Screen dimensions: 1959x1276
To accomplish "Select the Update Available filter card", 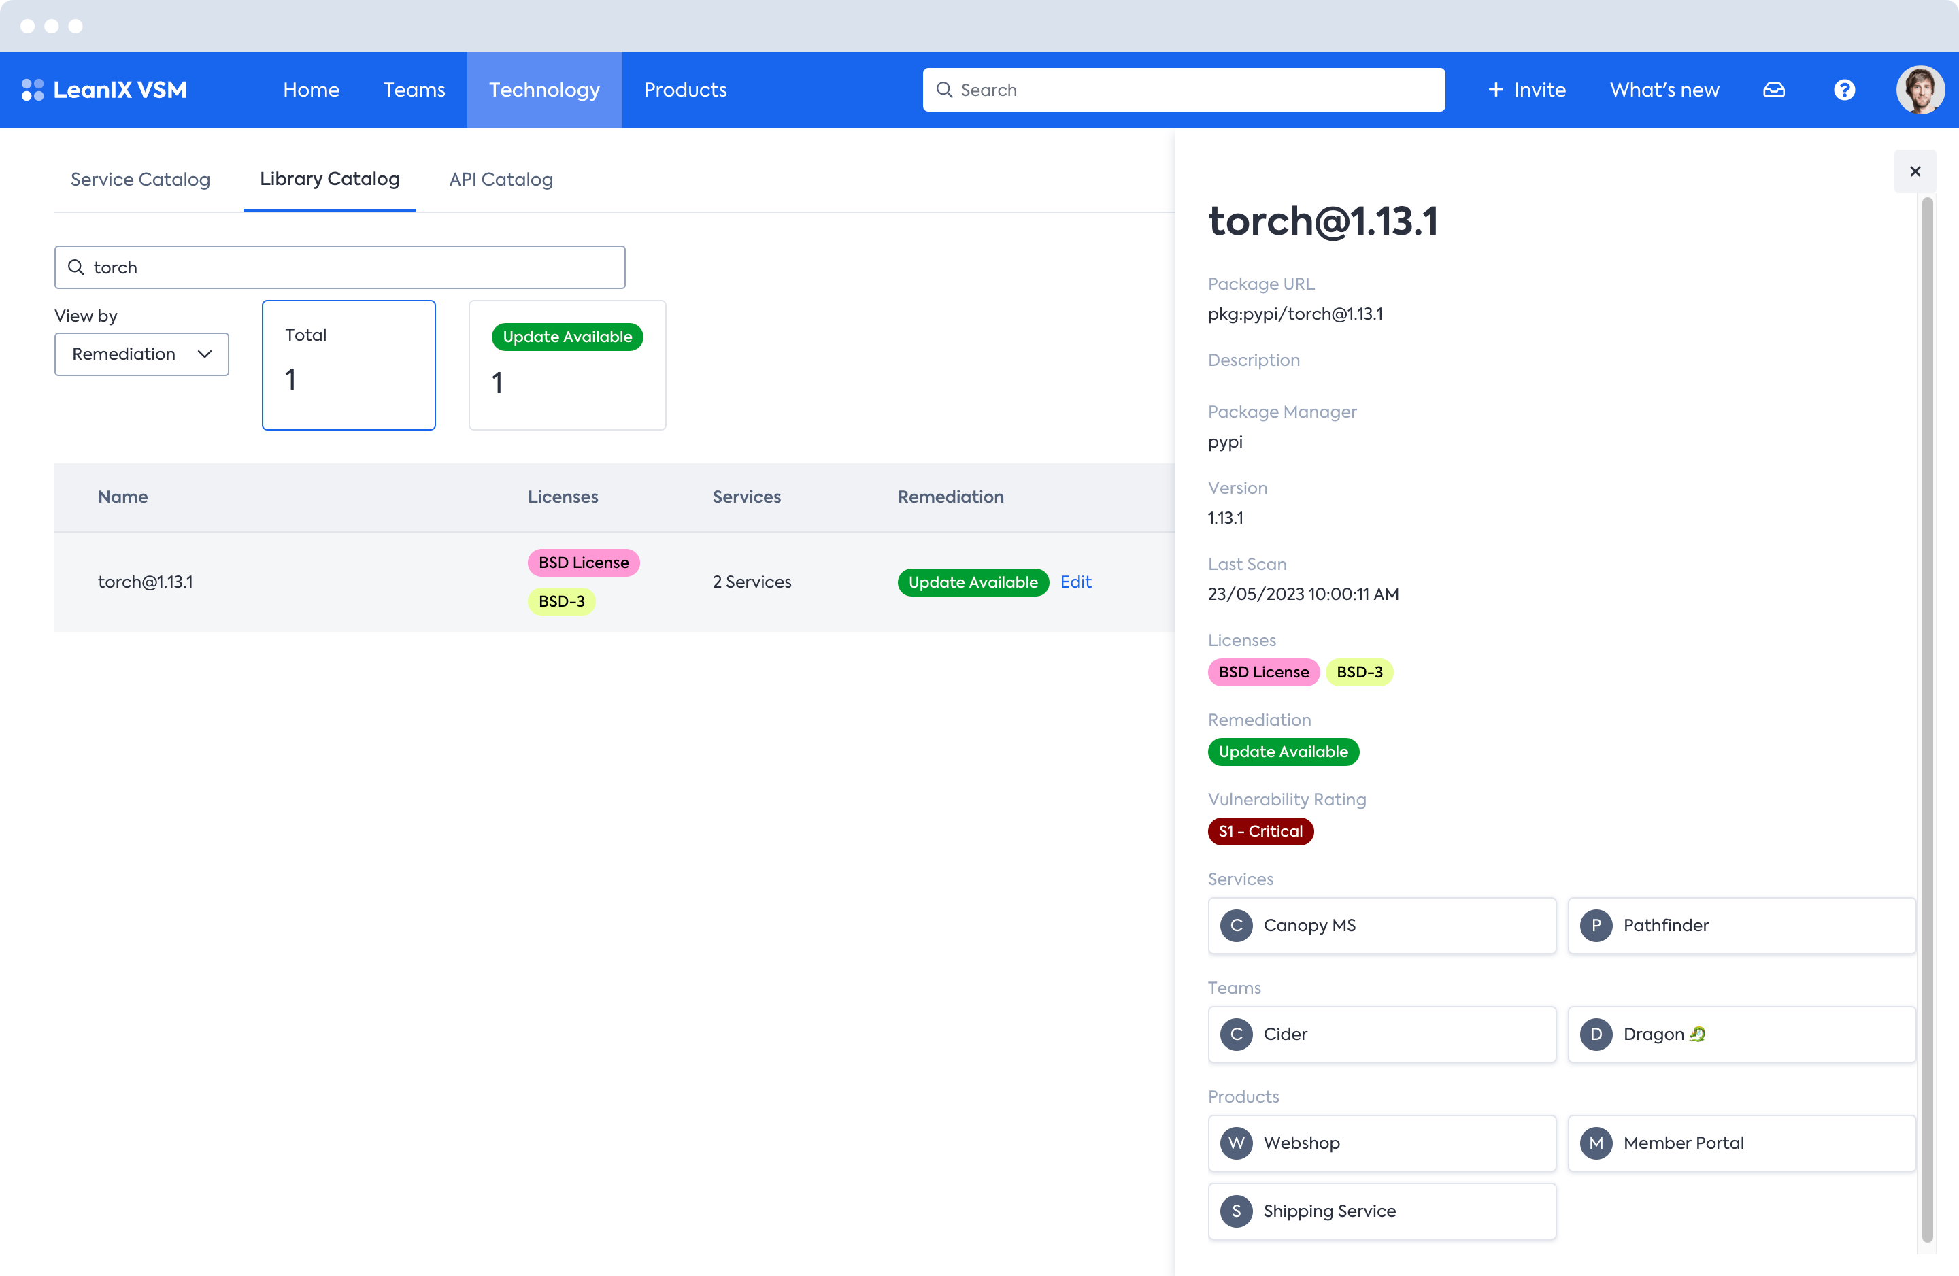I will pos(567,365).
